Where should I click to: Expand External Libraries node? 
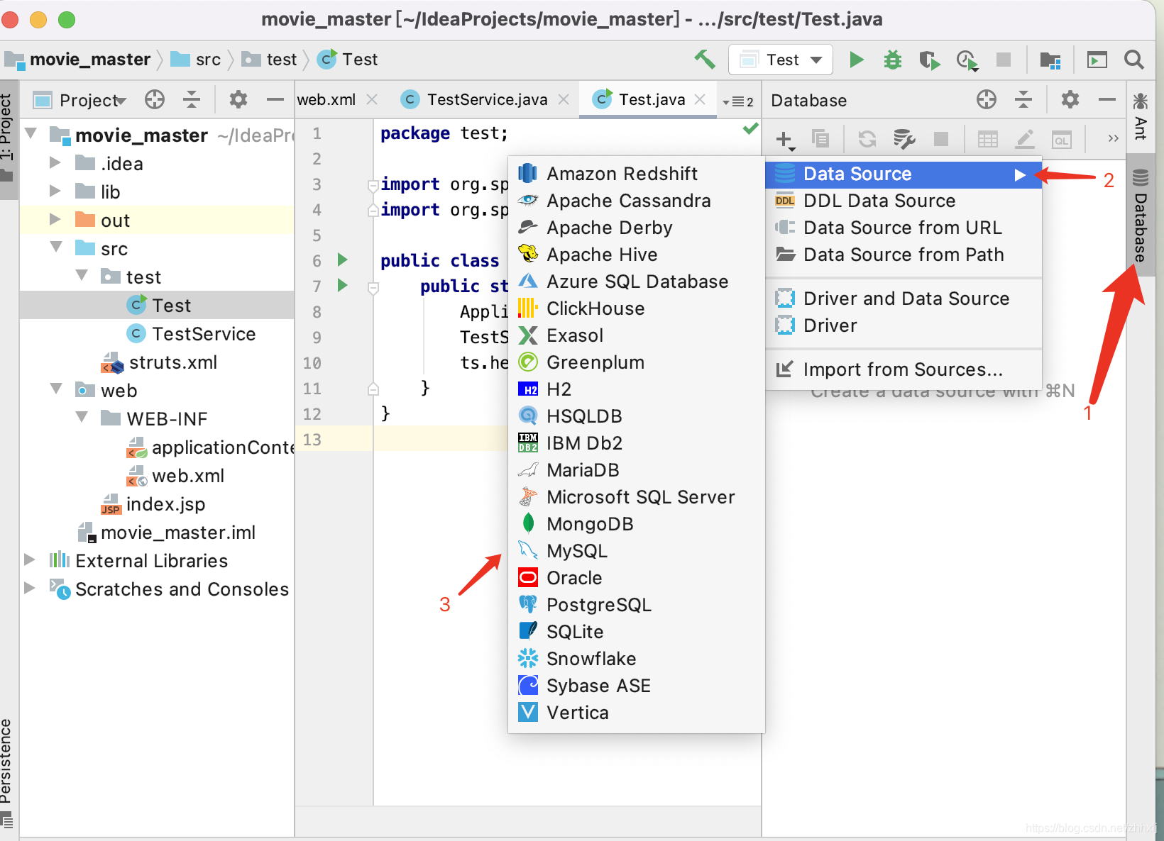pyautogui.click(x=30, y=560)
